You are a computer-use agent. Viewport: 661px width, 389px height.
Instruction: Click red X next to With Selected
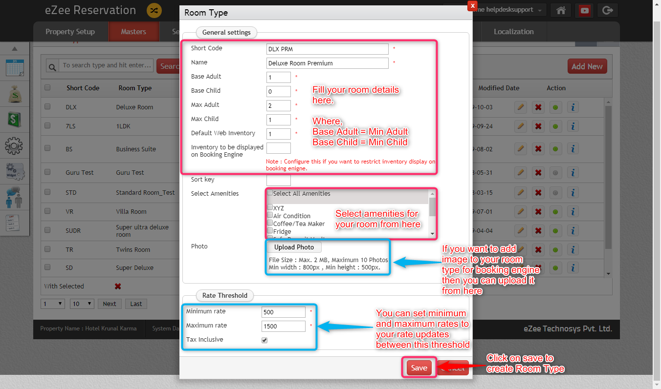tap(118, 286)
